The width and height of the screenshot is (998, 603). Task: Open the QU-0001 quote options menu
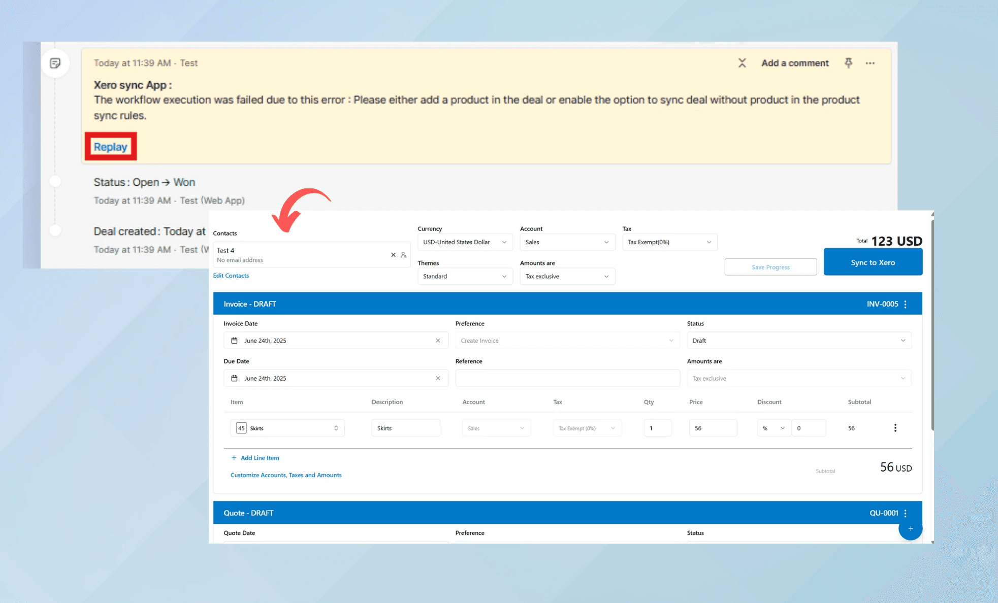click(x=905, y=513)
